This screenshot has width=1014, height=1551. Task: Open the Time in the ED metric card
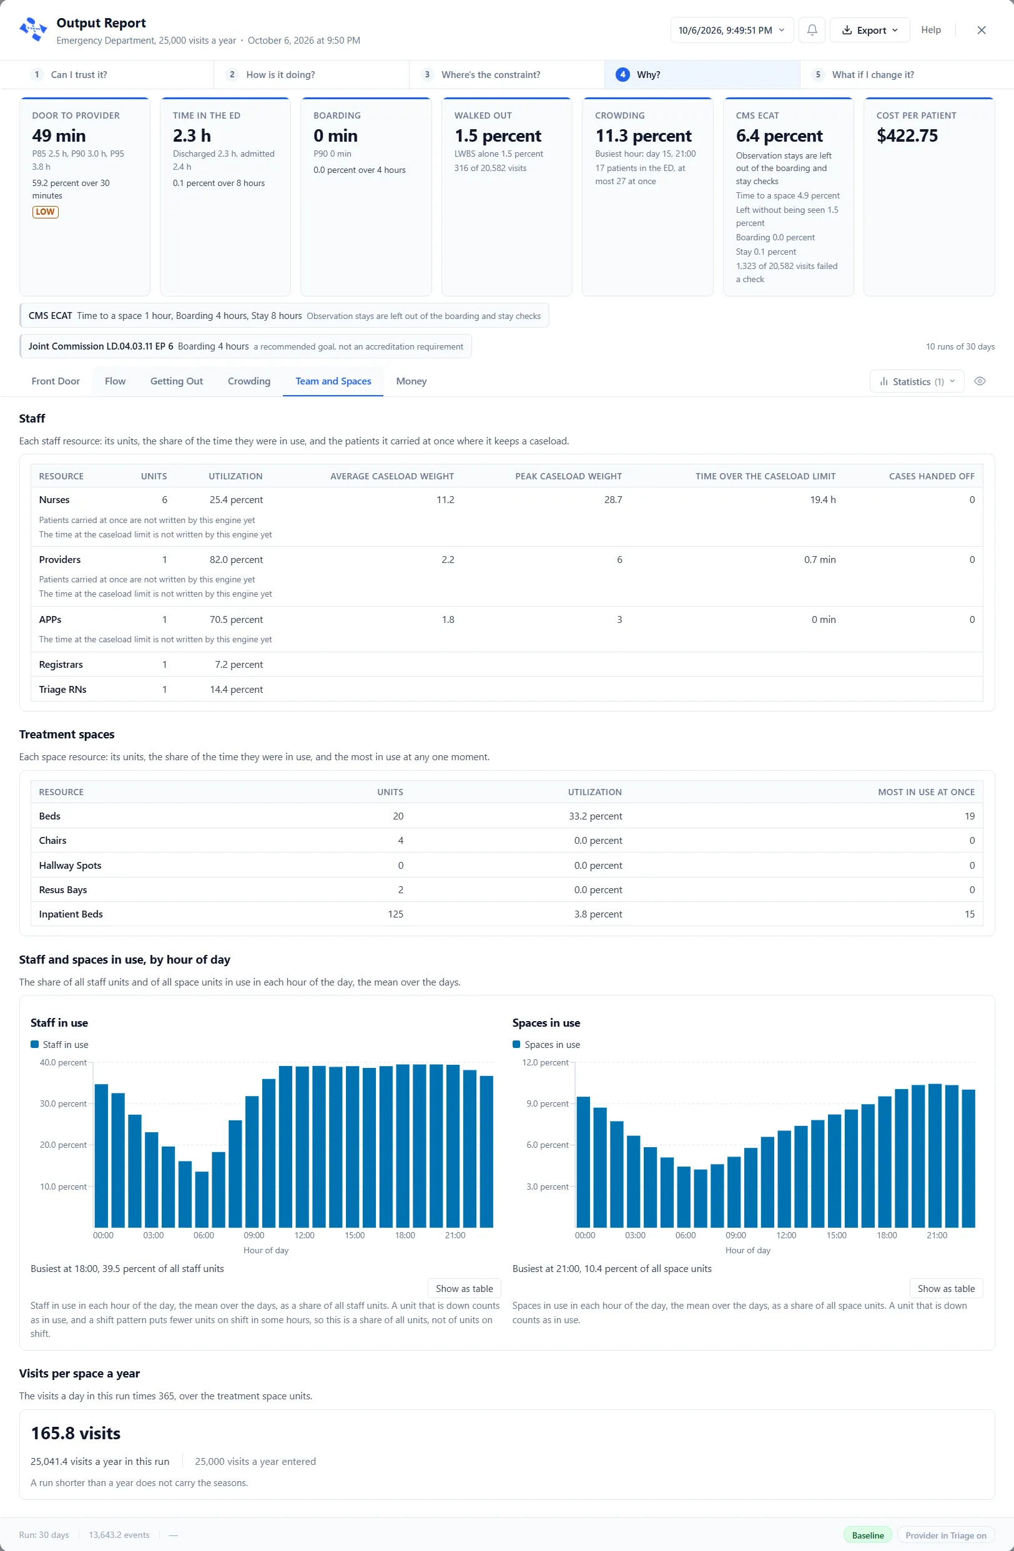[225, 197]
